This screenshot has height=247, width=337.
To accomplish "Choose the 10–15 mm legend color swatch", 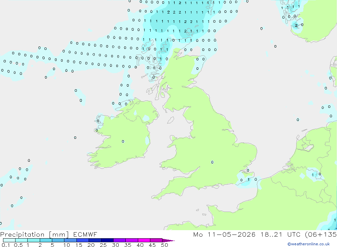I will (x=70, y=240).
